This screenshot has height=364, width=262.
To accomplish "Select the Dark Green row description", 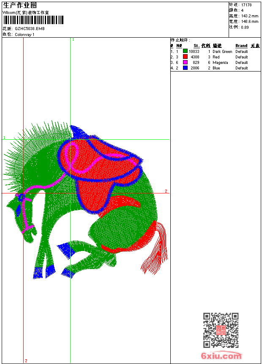I will 222,51.
